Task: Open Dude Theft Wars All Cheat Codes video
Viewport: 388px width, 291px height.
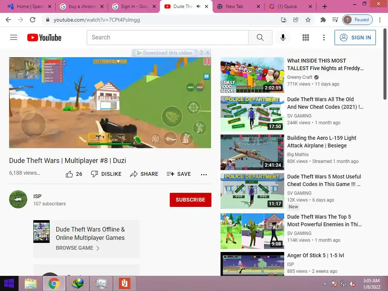Action: pos(325,103)
